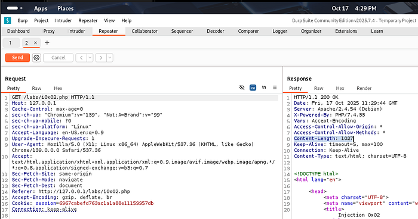Select Repeater tab 1
This screenshot has width=418, height=219.
(11, 43)
